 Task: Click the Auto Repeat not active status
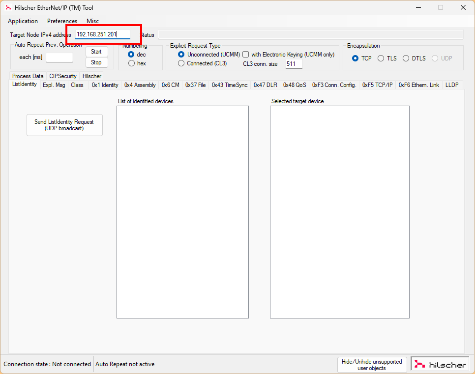point(125,364)
